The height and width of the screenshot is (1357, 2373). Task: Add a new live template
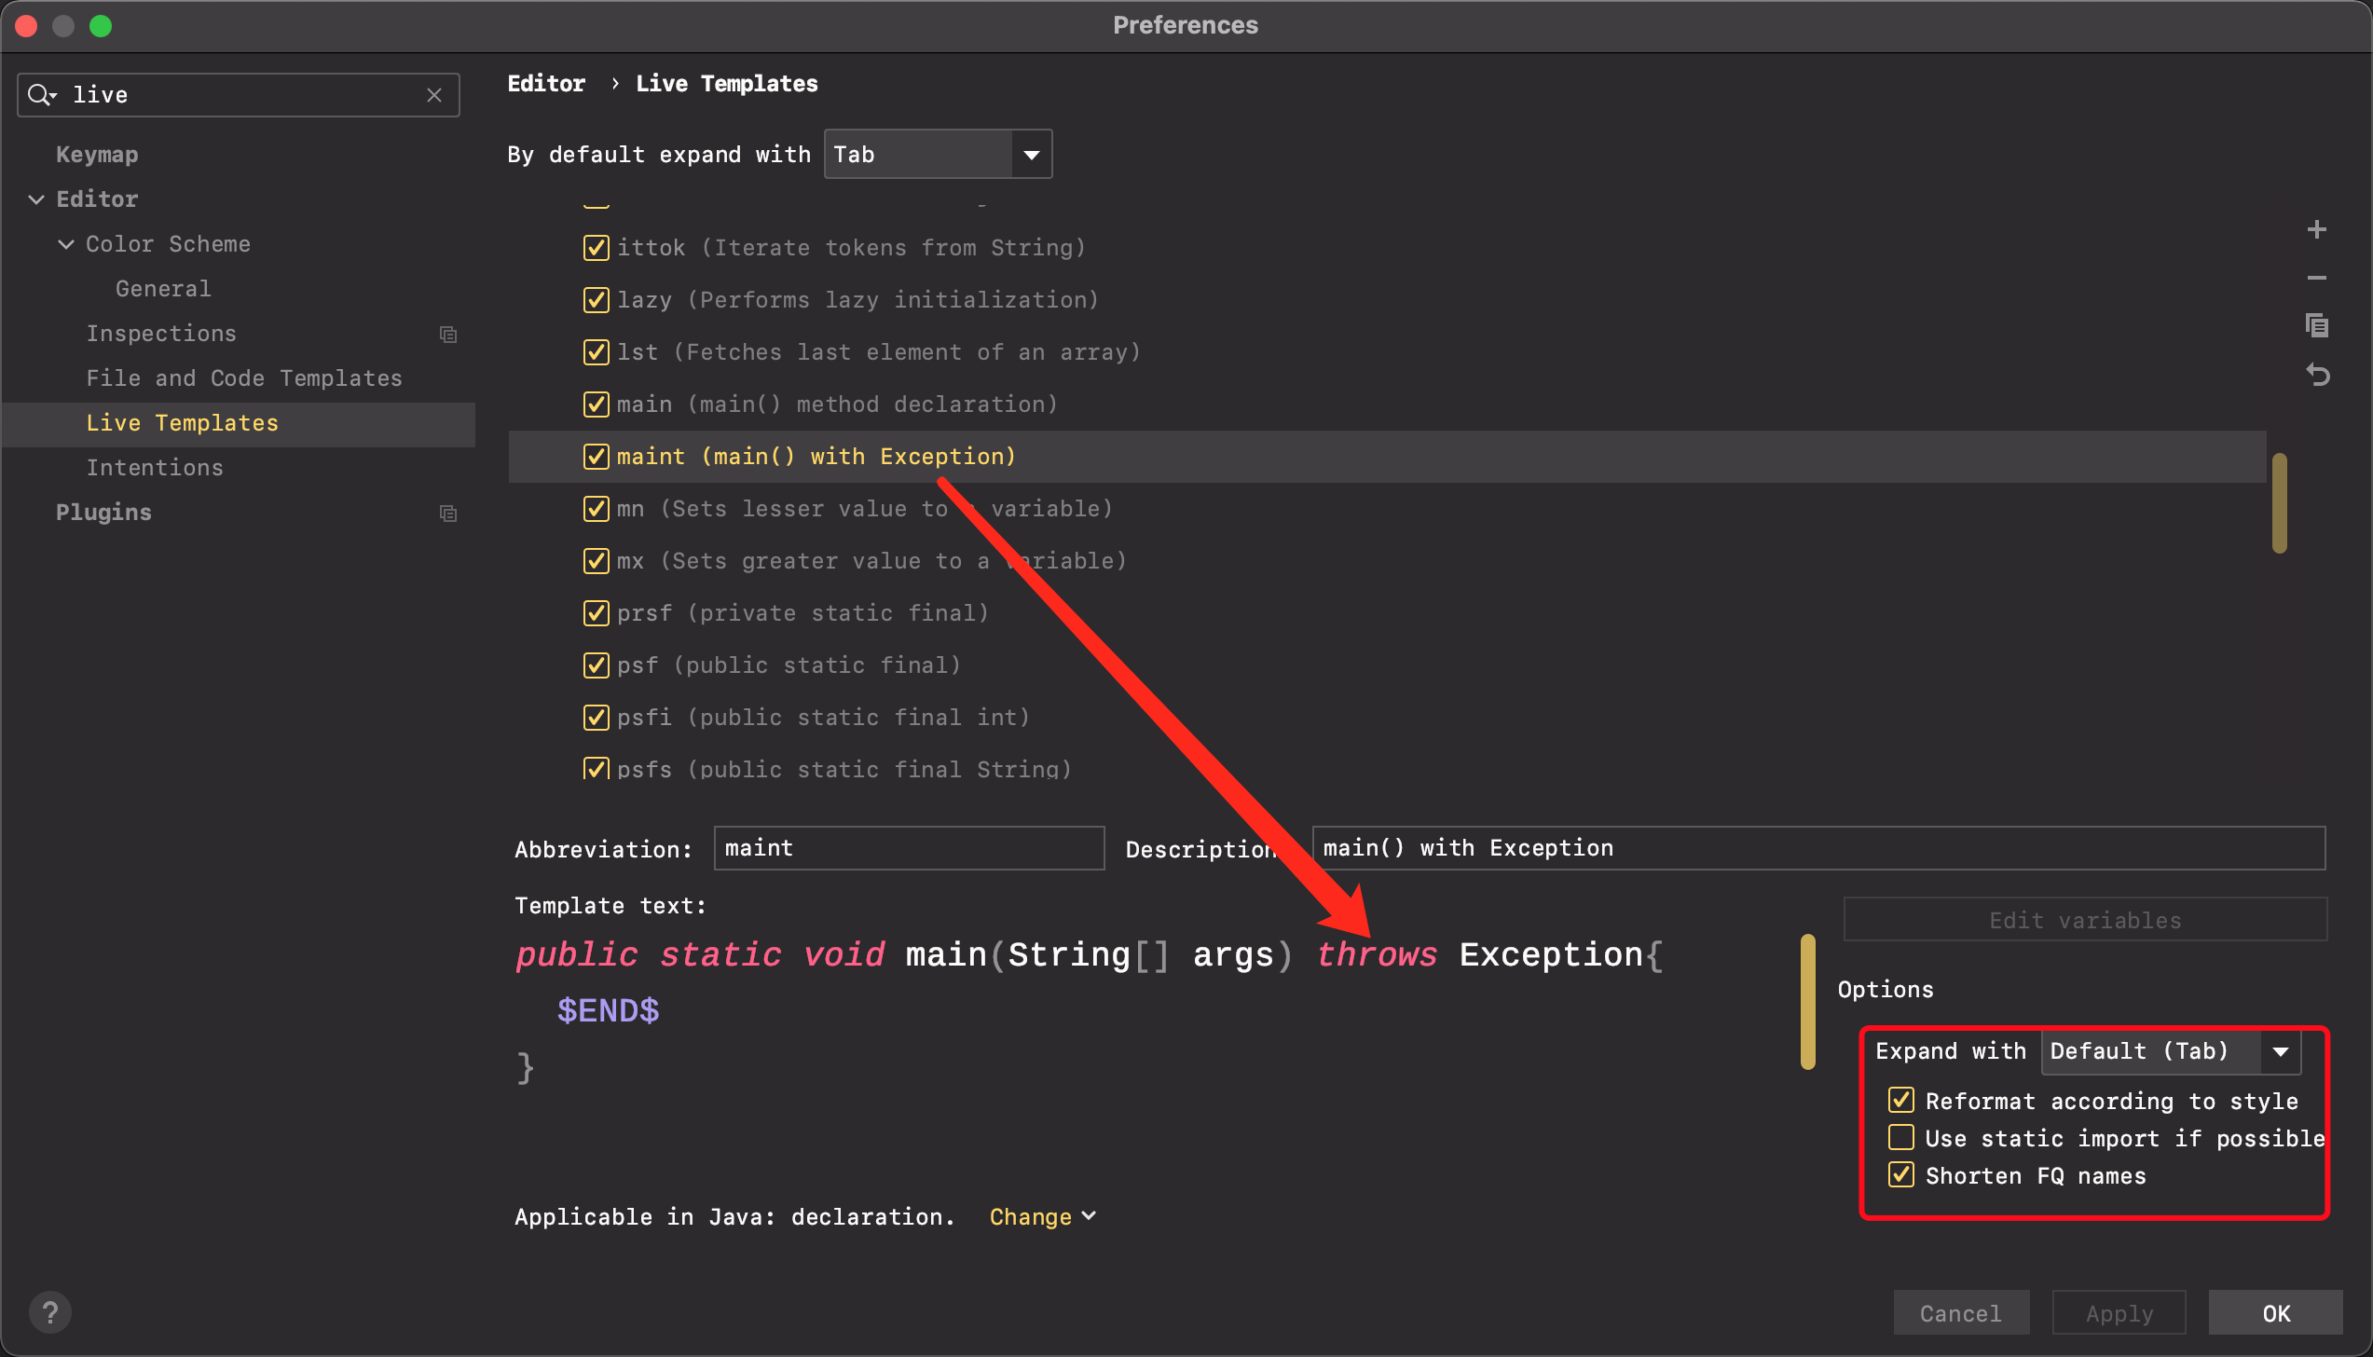2318,228
